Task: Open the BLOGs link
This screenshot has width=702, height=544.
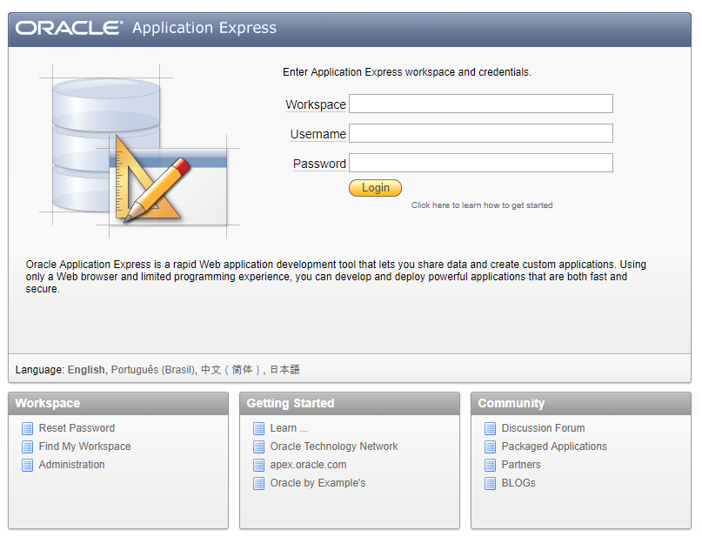Action: tap(518, 483)
